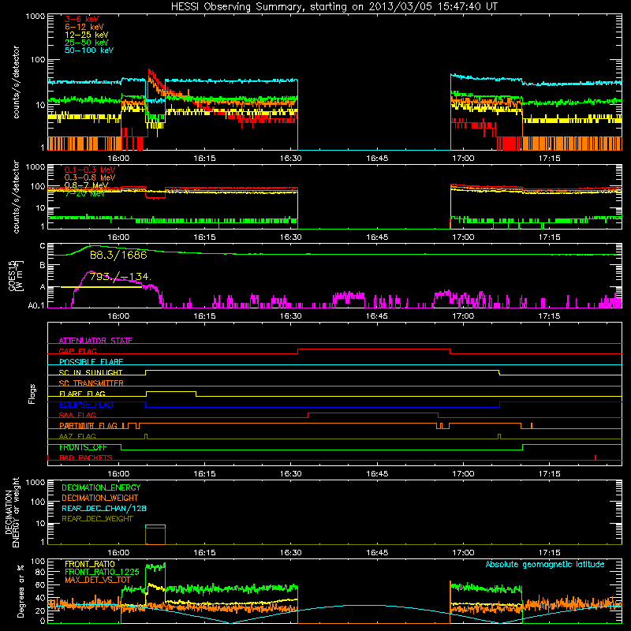Click the FRONT_RATIO_1225 legend entry
Viewport: 631px width, 631px height.
[102, 572]
